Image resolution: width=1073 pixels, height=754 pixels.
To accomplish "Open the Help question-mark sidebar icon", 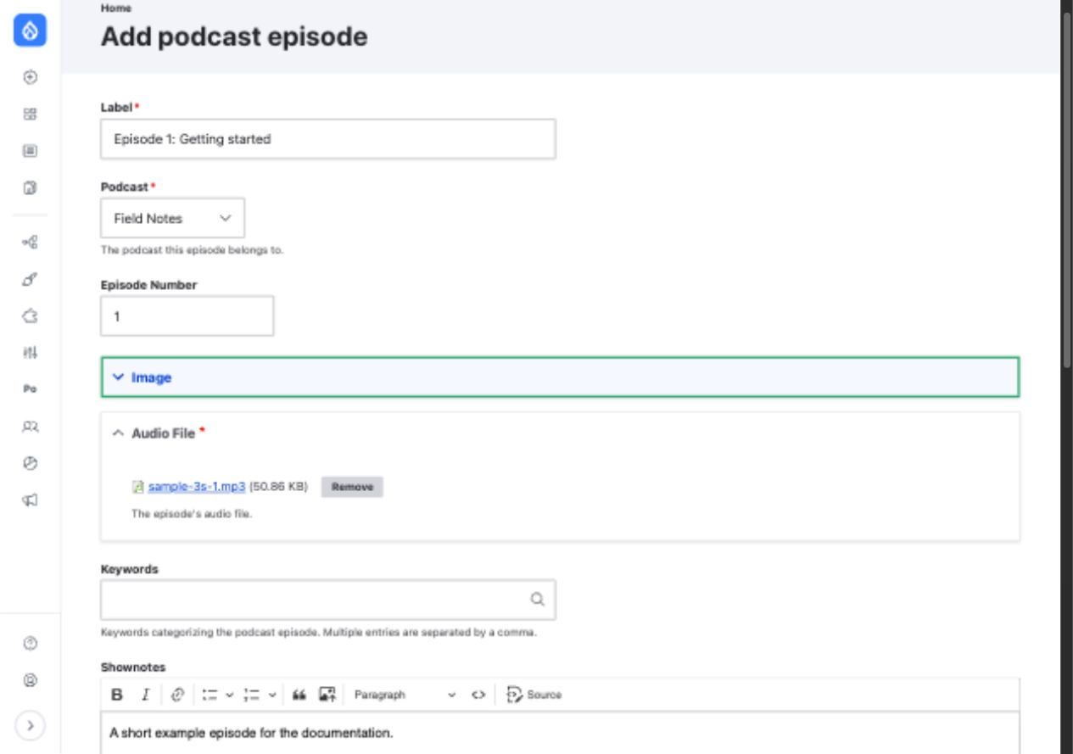I will point(30,644).
